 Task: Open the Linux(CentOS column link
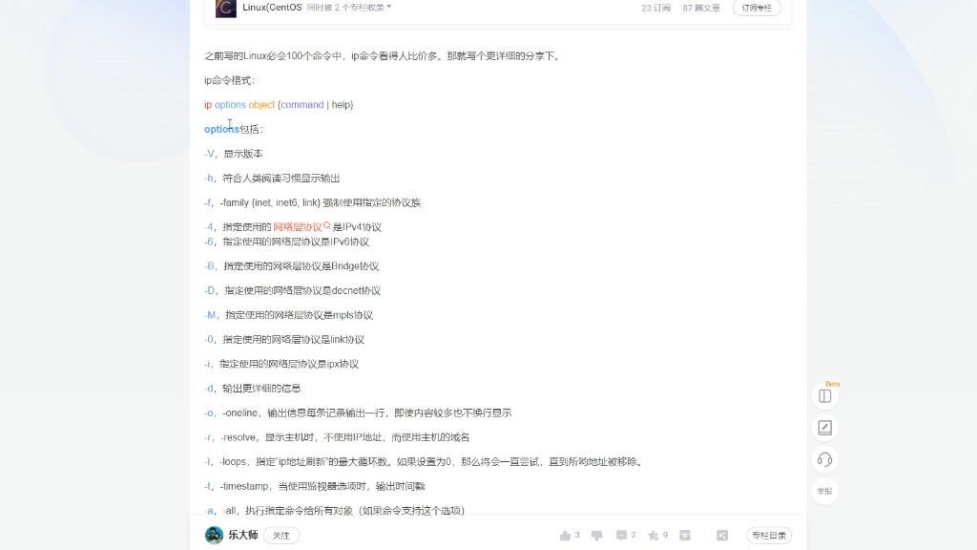coord(272,8)
